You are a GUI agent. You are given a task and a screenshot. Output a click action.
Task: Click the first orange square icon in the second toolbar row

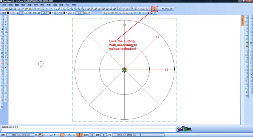click(x=105, y=13)
